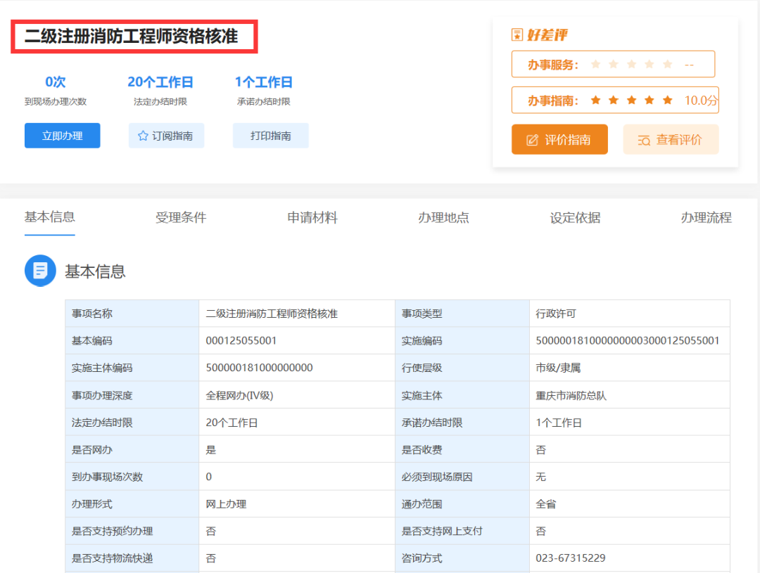This screenshot has height=573, width=760.
Task: Click first orange star in 办事指南 rating
Action: (596, 101)
